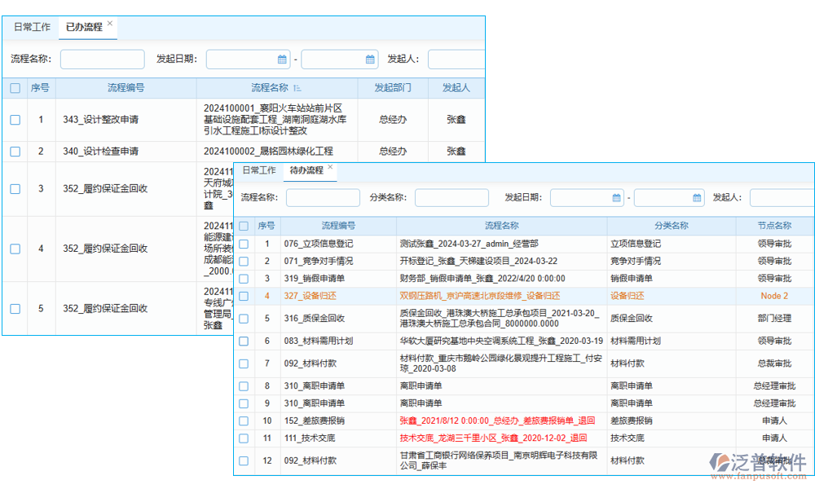Click the 流程名称 search input field

coord(102,59)
